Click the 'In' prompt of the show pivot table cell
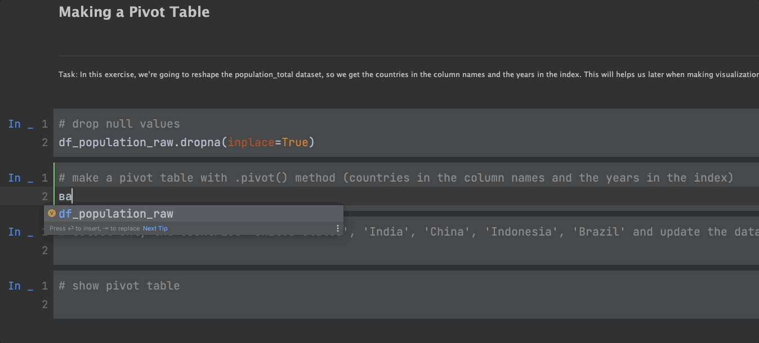This screenshot has width=759, height=343. pos(15,286)
